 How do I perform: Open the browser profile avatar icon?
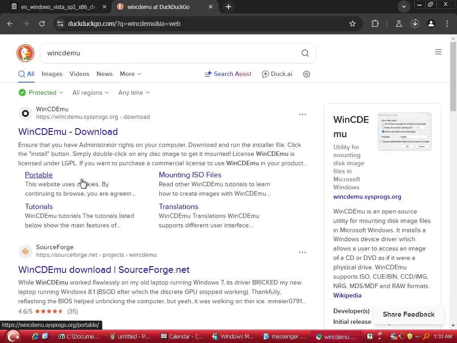click(431, 24)
